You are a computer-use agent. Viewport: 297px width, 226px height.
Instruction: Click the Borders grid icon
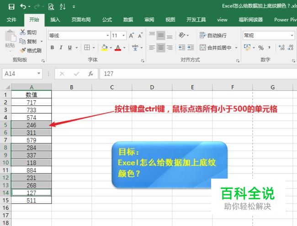(x=87, y=47)
